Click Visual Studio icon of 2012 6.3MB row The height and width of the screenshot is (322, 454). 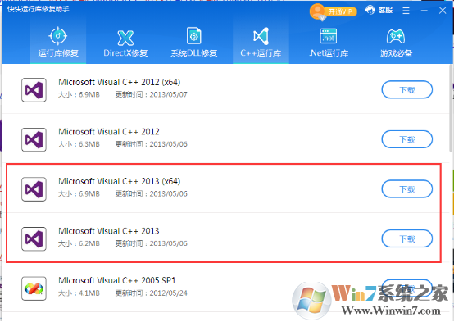34,140
